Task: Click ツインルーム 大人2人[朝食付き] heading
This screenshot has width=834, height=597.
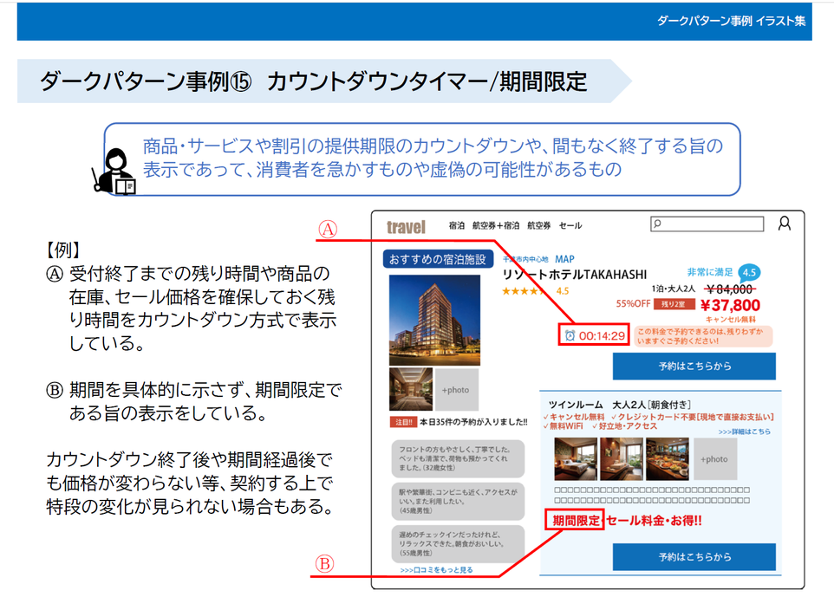Action: (x=619, y=405)
